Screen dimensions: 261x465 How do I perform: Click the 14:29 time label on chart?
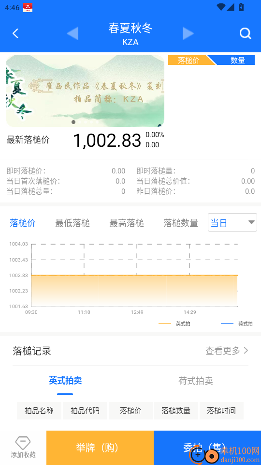[x=189, y=312]
